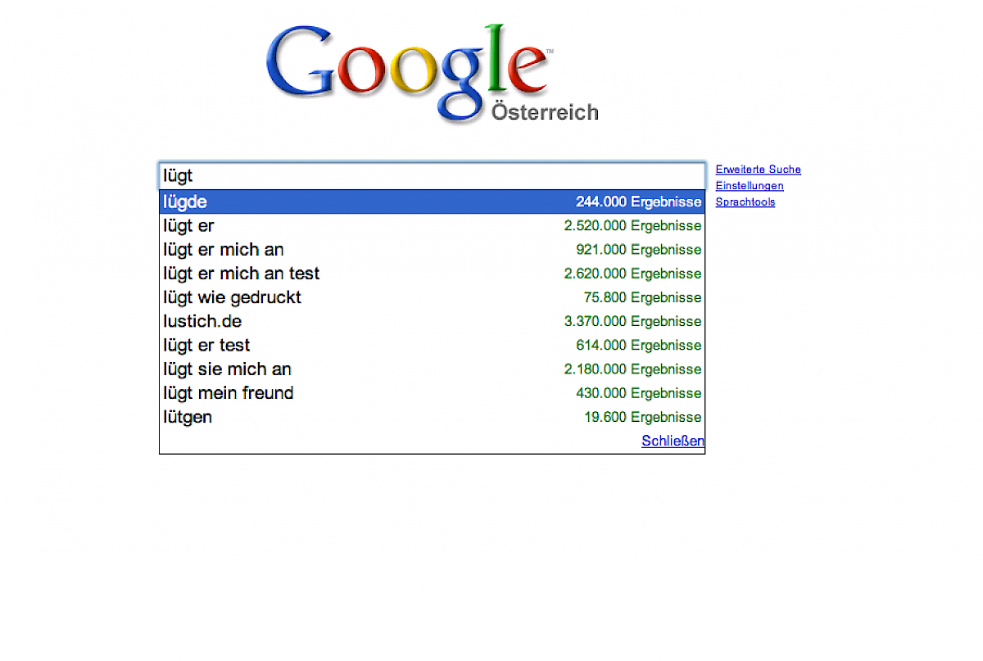Pick the "lügt er test" suggestion
Screen dimensions: 983x661
(x=206, y=345)
